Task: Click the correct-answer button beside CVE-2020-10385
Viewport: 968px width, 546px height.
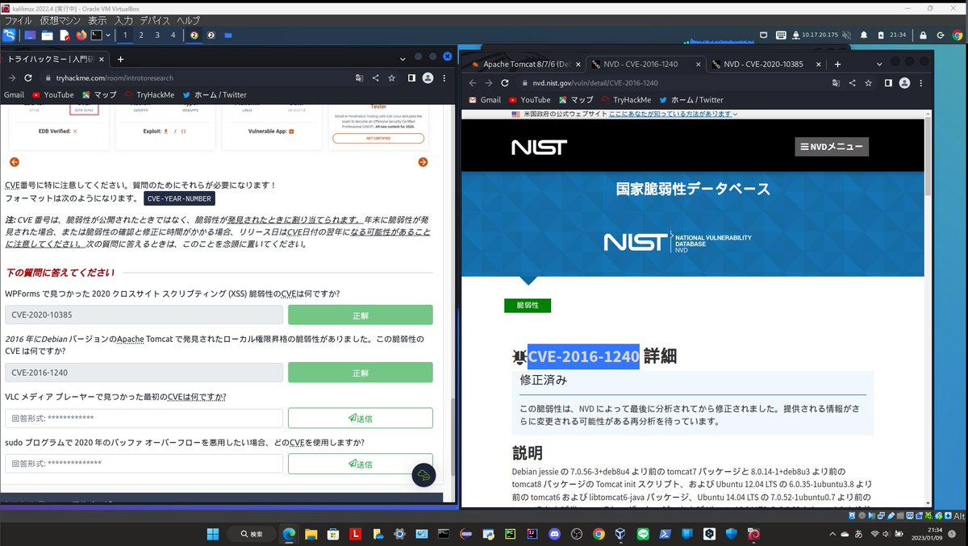Action: (x=361, y=315)
